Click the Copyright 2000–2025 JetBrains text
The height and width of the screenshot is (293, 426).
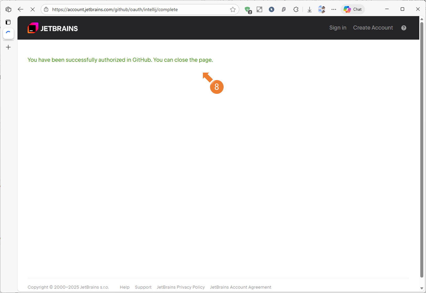tap(68, 287)
